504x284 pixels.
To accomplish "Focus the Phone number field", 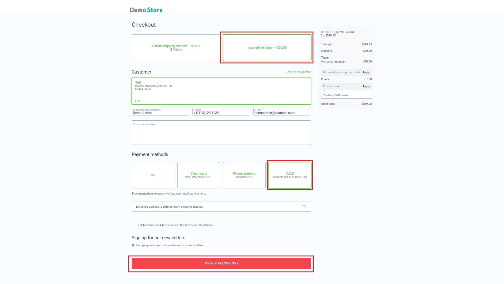I will coord(221,113).
